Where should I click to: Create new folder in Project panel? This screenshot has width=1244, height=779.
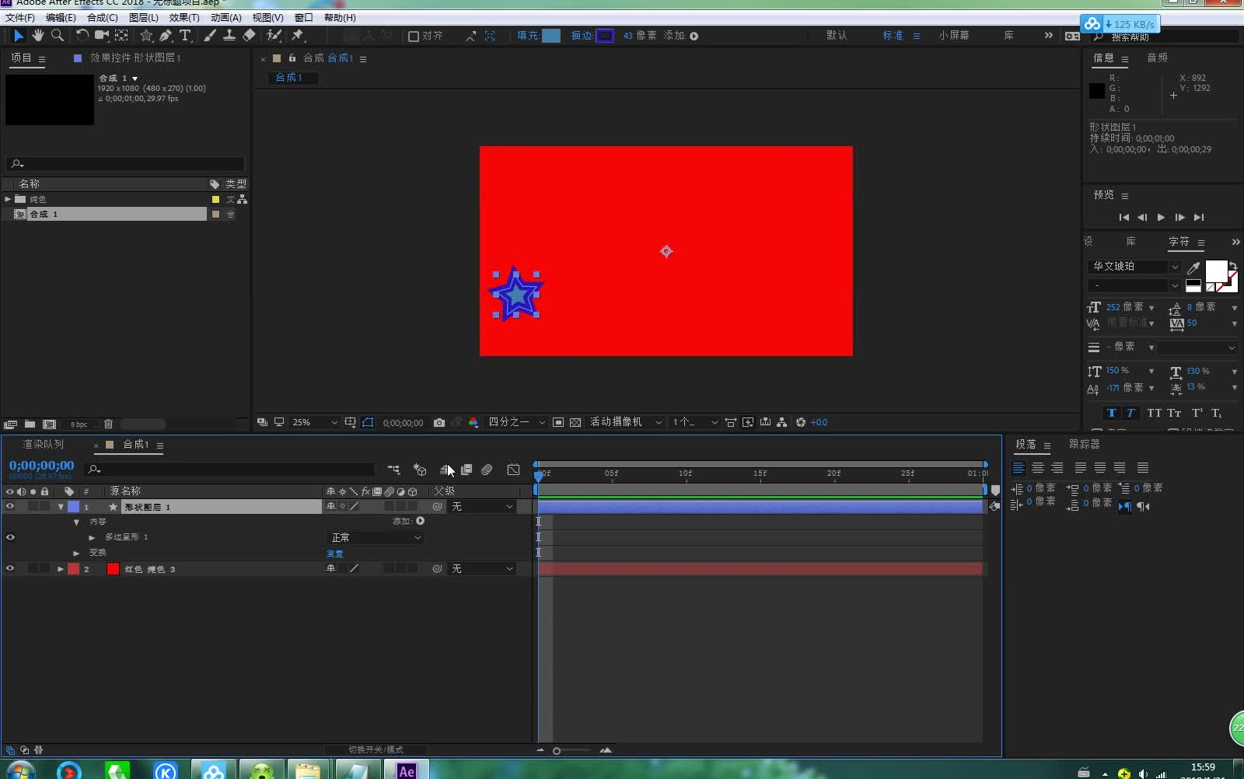coord(30,424)
